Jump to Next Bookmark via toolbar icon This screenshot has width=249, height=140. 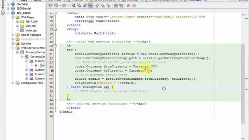click(x=103, y=6)
